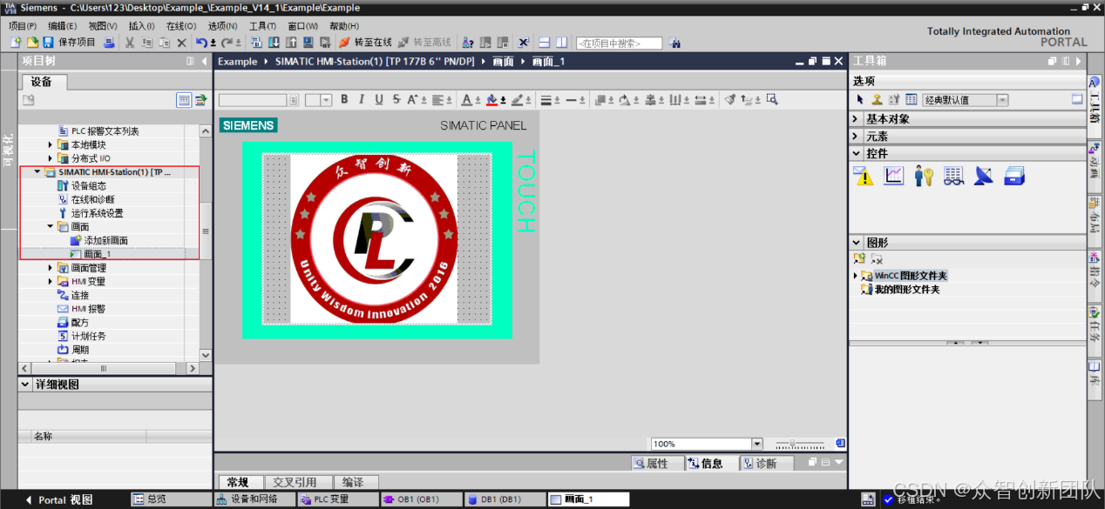
Task: Click the open project folder icon
Action: coord(32,42)
